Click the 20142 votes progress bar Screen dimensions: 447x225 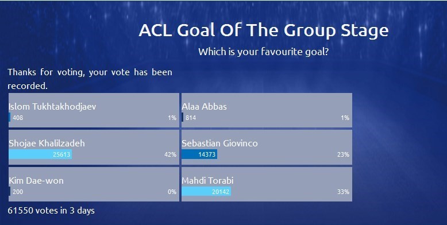[206, 191]
